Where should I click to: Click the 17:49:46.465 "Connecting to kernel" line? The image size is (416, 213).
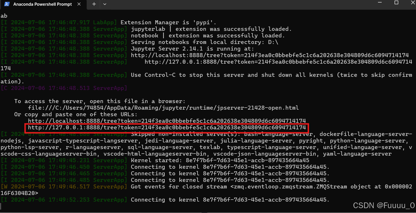(x=230, y=173)
